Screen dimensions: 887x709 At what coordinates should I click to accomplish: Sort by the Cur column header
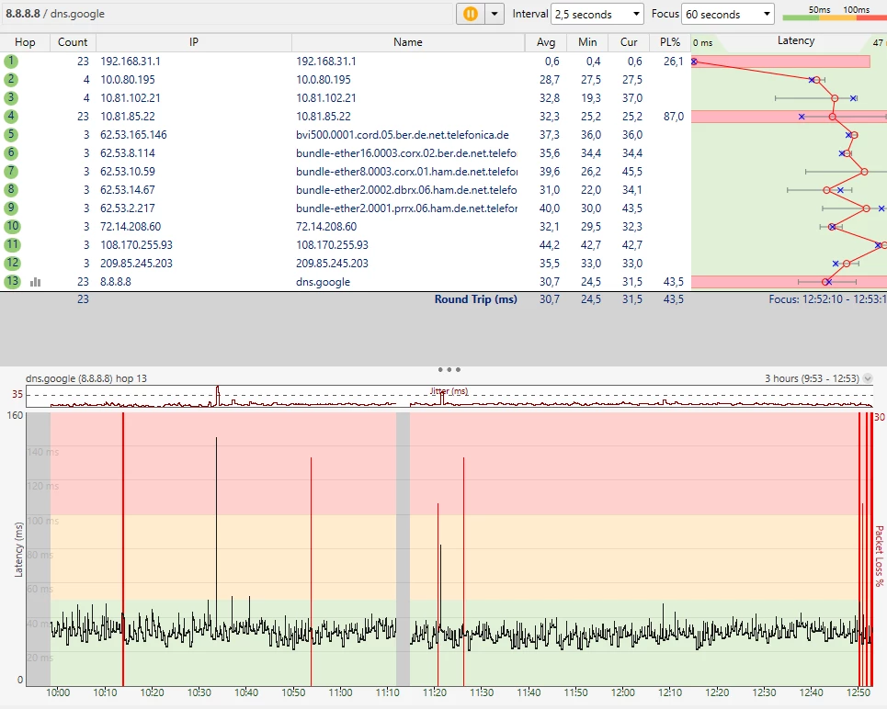pyautogui.click(x=629, y=42)
